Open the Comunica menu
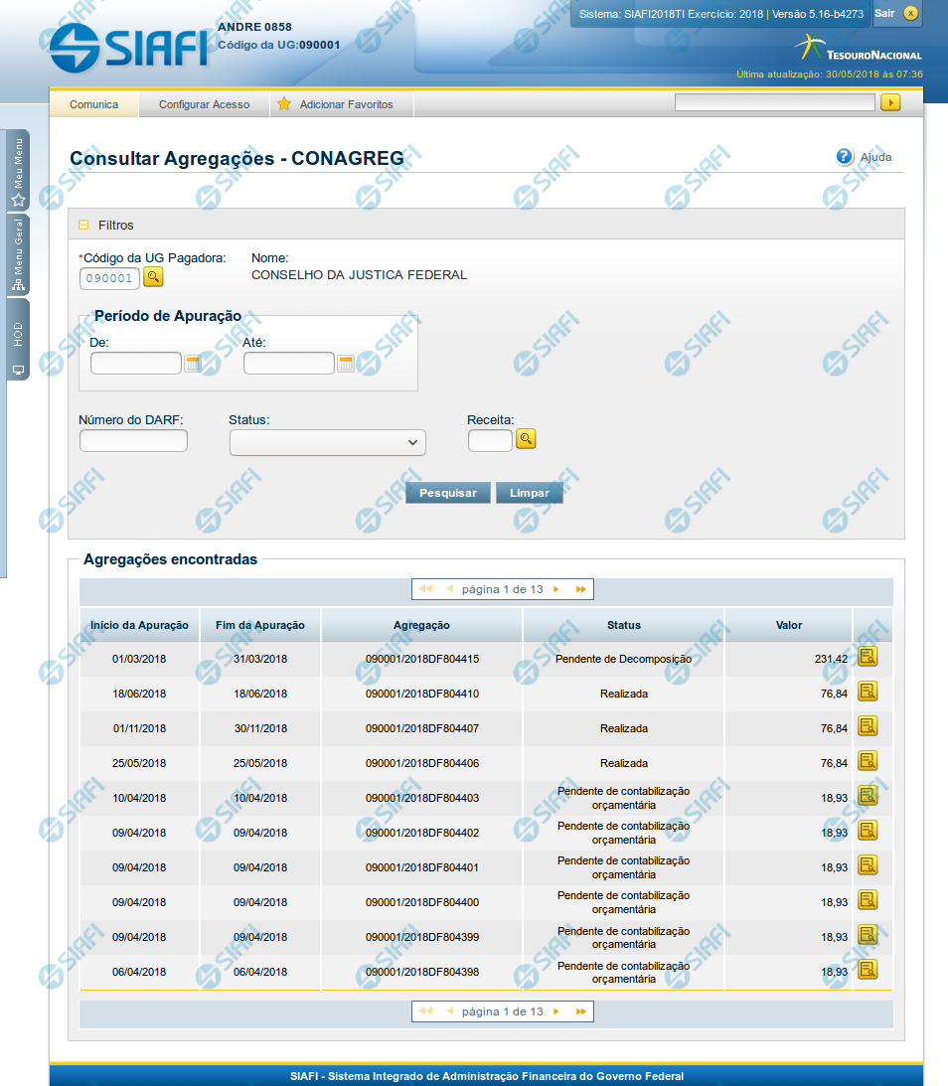 (x=93, y=104)
